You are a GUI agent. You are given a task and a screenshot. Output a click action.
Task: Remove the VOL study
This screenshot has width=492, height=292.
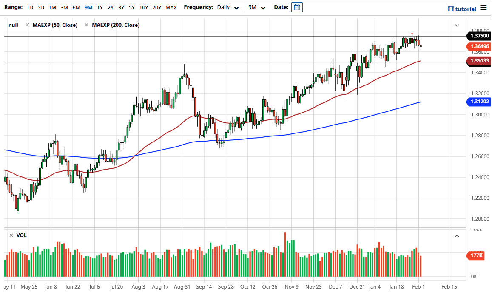11,235
